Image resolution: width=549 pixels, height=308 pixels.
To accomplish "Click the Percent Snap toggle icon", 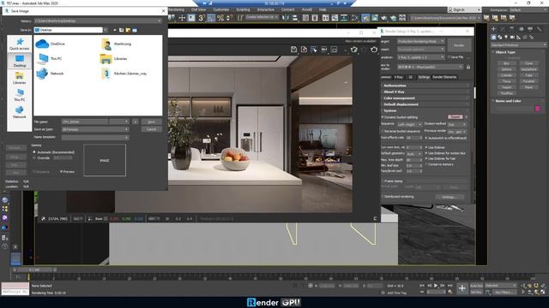I will point(220,17).
